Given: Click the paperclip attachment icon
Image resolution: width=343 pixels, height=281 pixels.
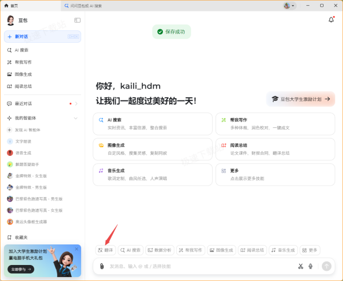Looking at the screenshot, I should 102,266.
